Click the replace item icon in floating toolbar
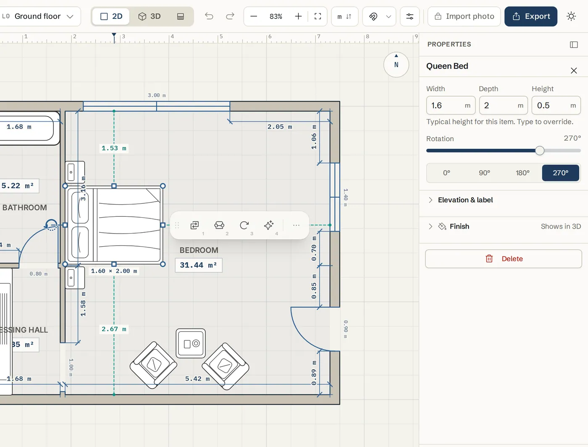This screenshot has height=447, width=588. (x=194, y=225)
